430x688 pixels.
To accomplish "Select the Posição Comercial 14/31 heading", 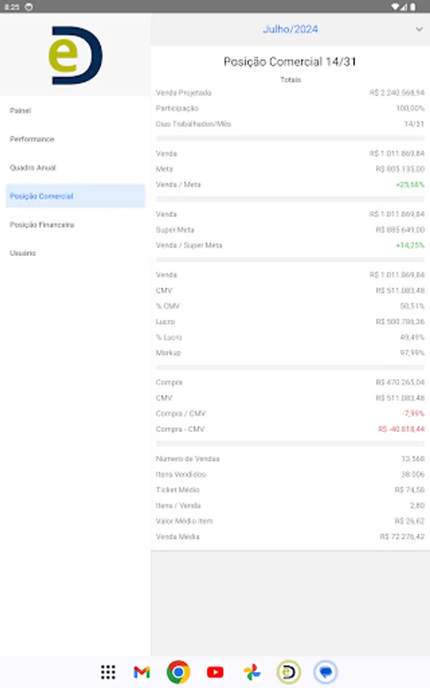I will coord(289,62).
